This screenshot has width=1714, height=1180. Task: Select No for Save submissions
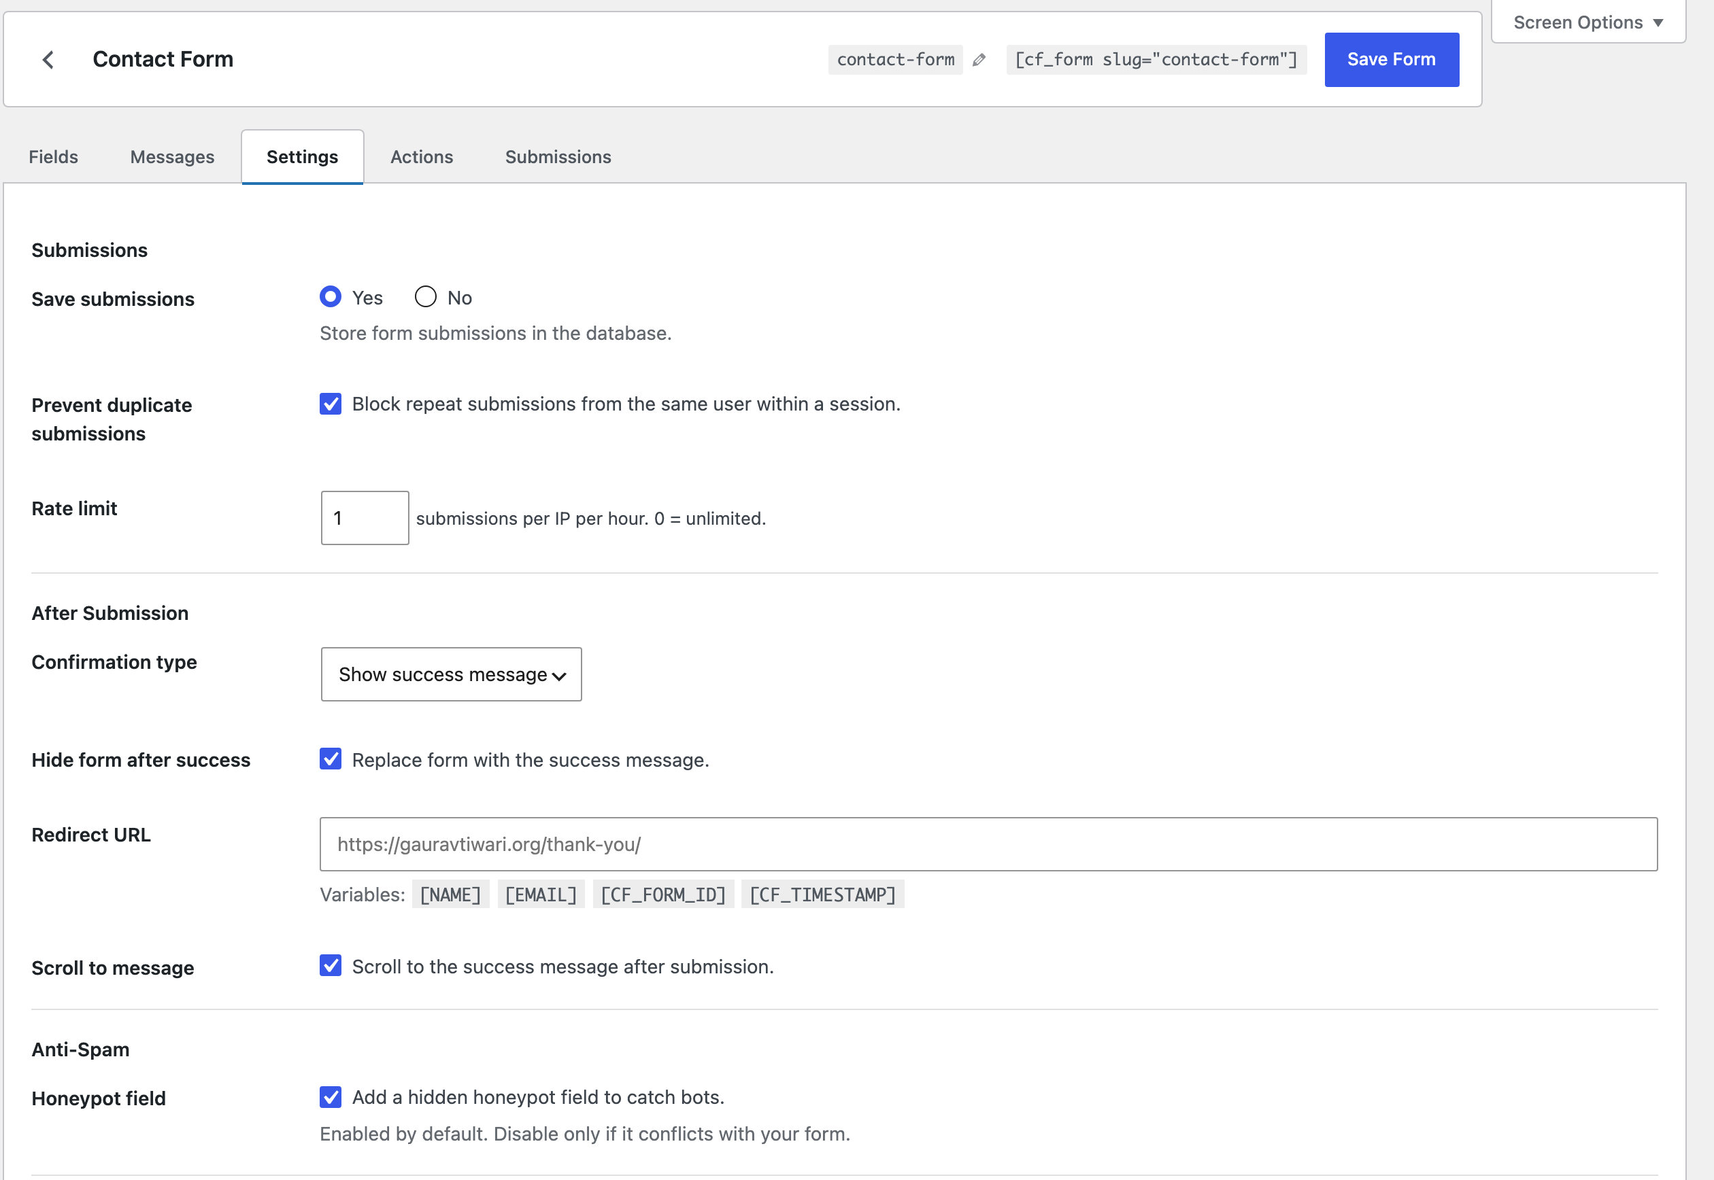tap(425, 296)
